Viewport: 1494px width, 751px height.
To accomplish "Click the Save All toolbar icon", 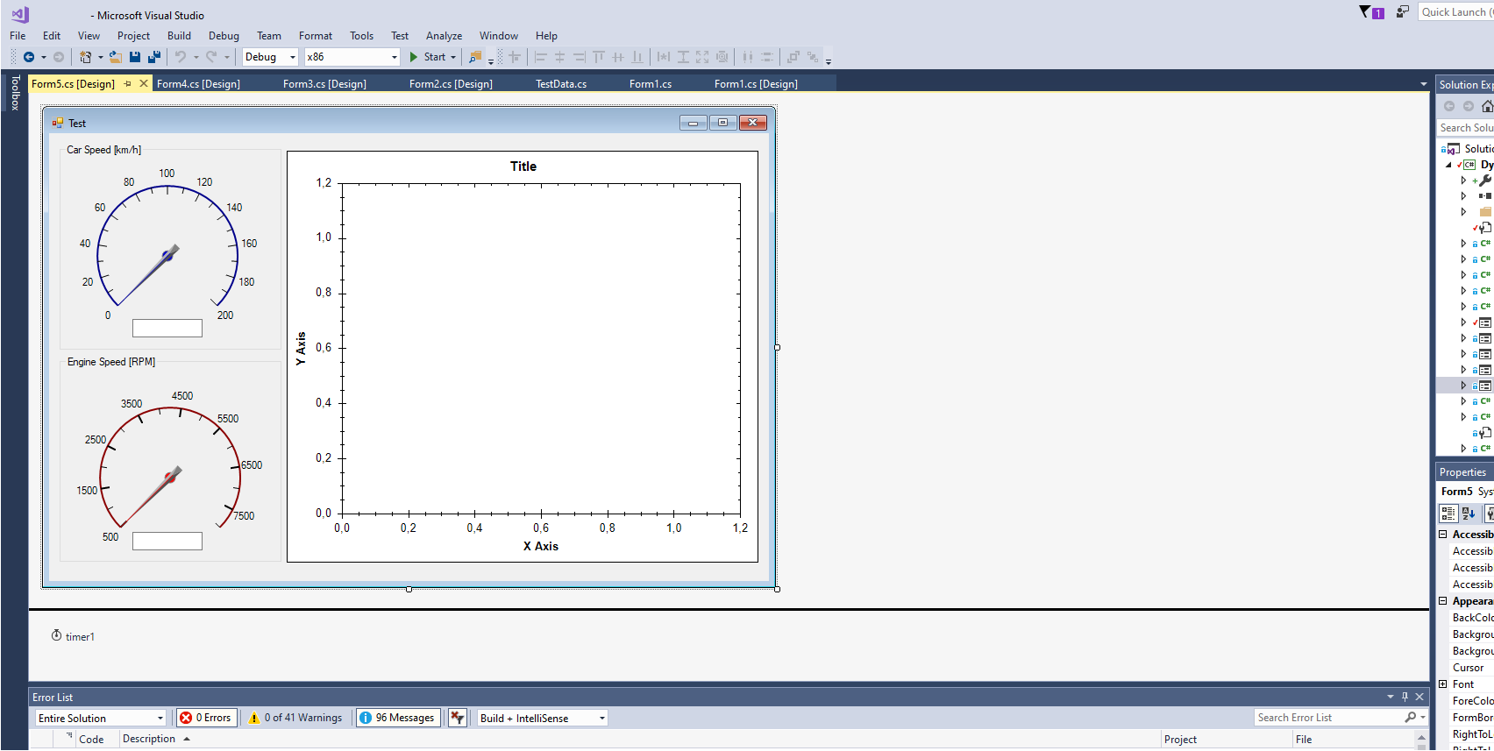I will click(154, 57).
